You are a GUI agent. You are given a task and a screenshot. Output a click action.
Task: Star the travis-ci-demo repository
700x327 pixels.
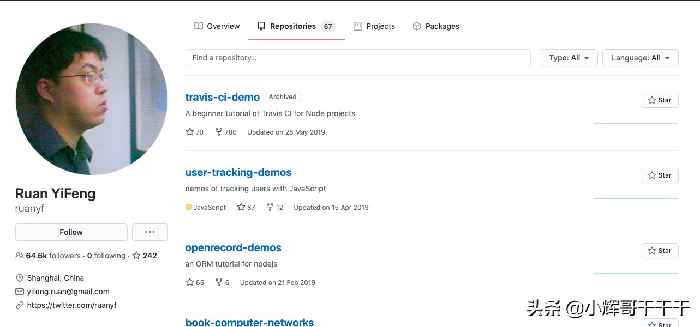click(x=659, y=100)
